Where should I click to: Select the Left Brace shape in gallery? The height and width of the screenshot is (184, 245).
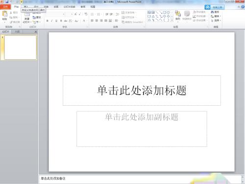[165, 20]
